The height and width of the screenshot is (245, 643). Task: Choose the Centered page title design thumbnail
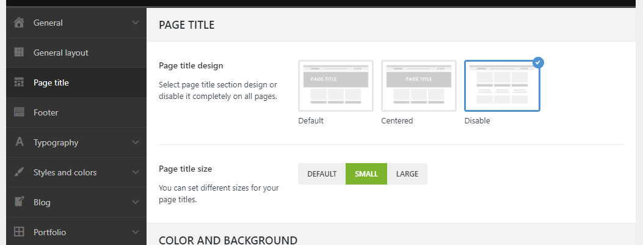pos(419,86)
